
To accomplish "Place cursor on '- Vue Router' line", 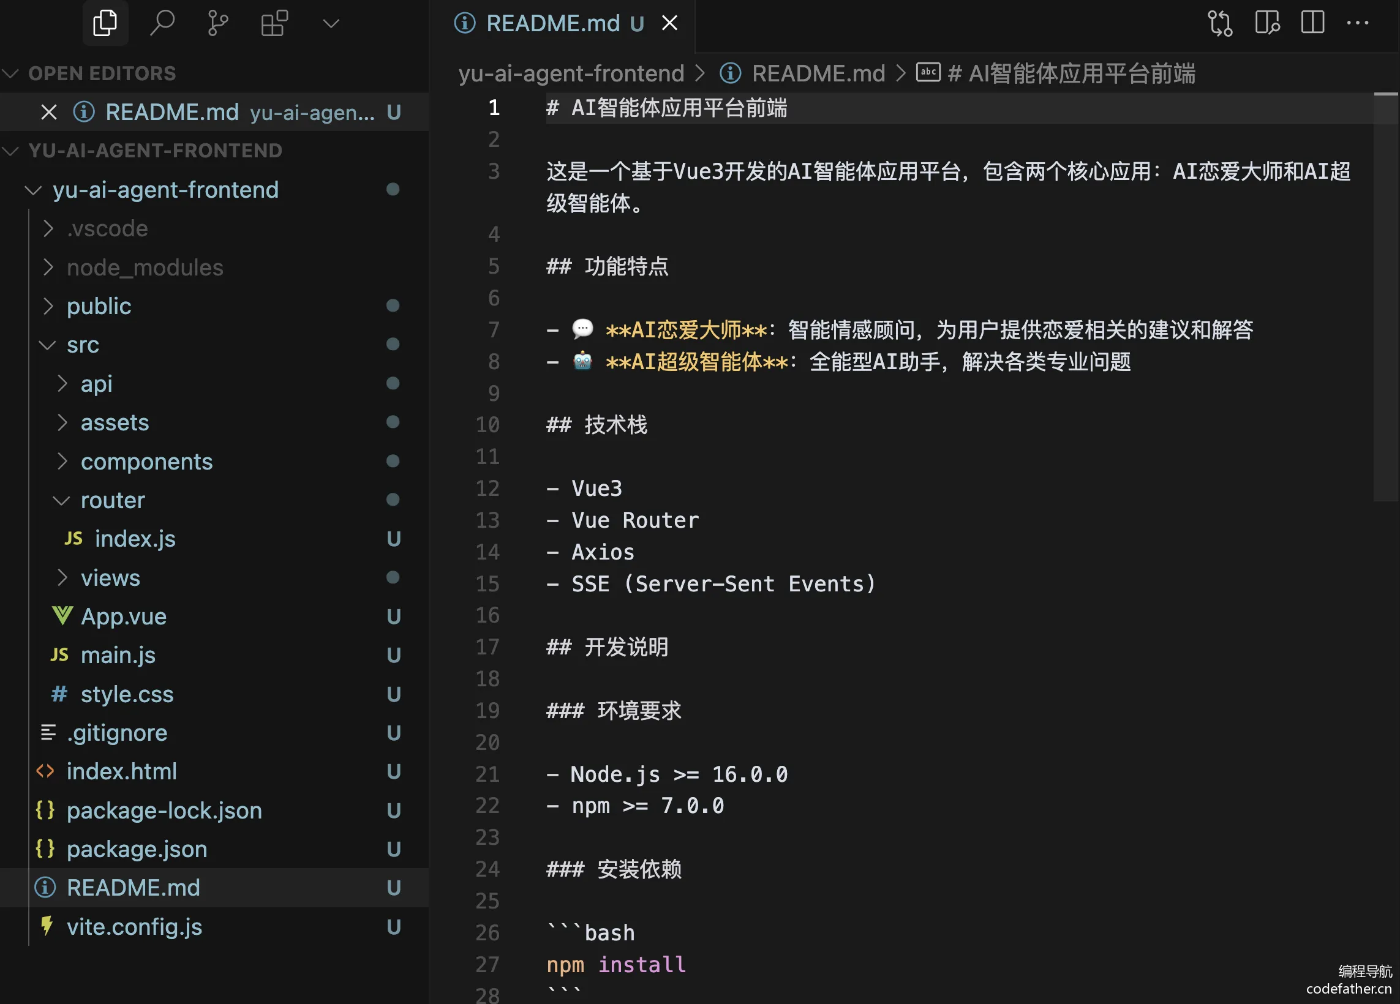I will pyautogui.click(x=622, y=521).
